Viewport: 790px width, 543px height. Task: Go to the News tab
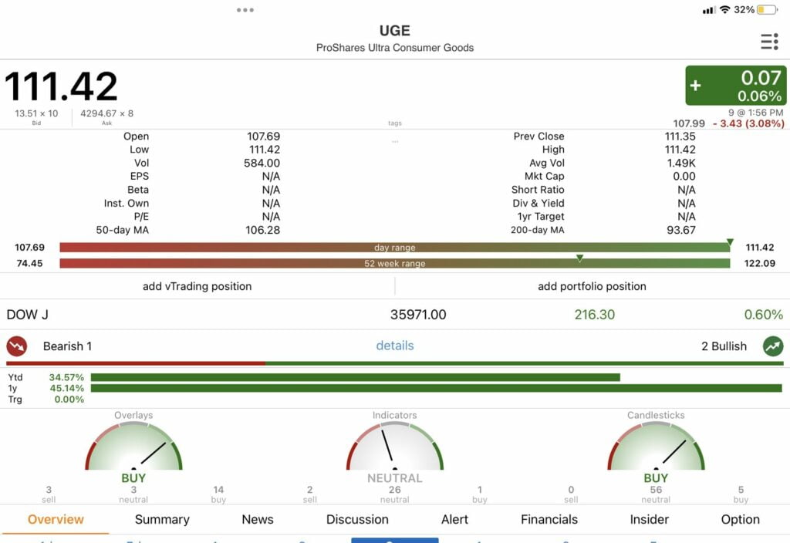tap(258, 519)
